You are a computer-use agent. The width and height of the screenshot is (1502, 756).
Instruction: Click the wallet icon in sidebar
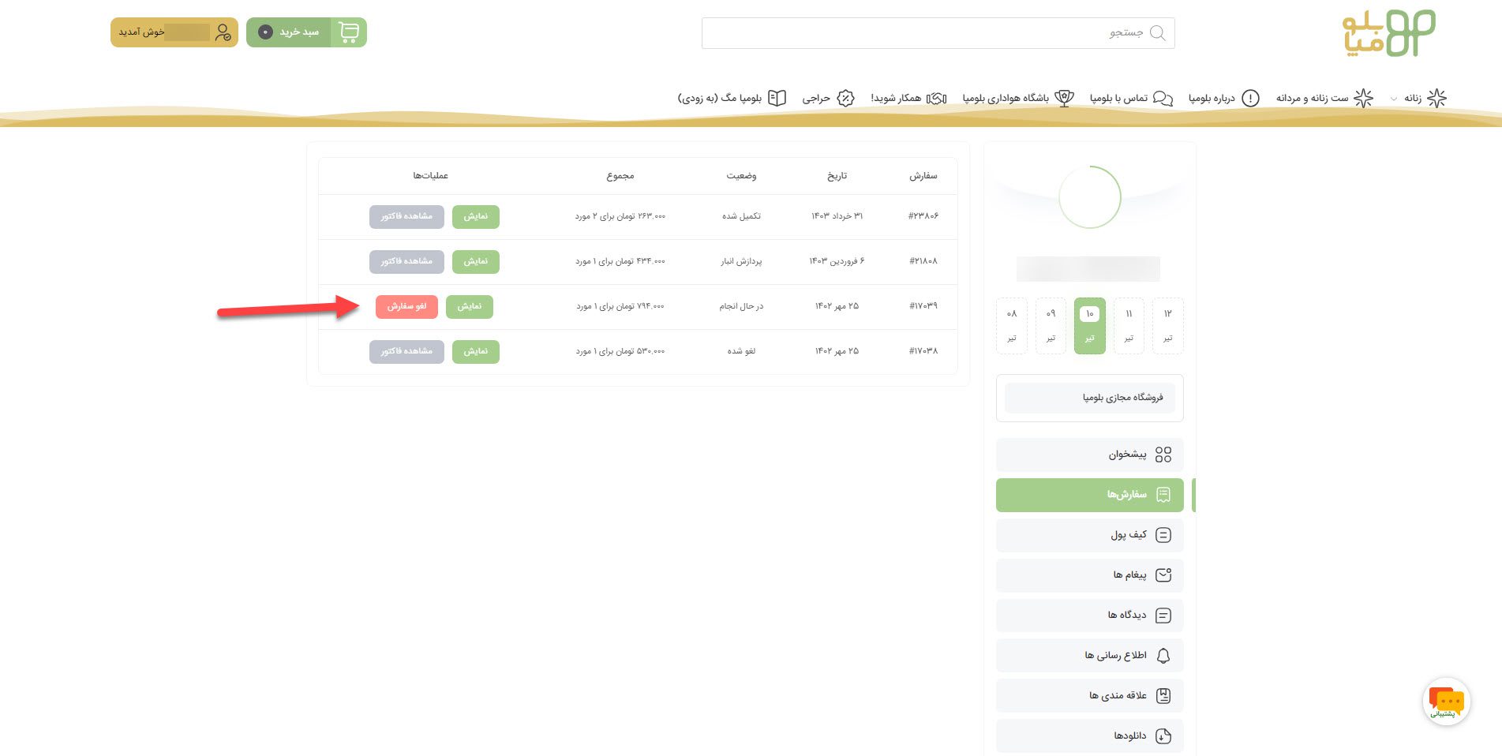(1163, 535)
